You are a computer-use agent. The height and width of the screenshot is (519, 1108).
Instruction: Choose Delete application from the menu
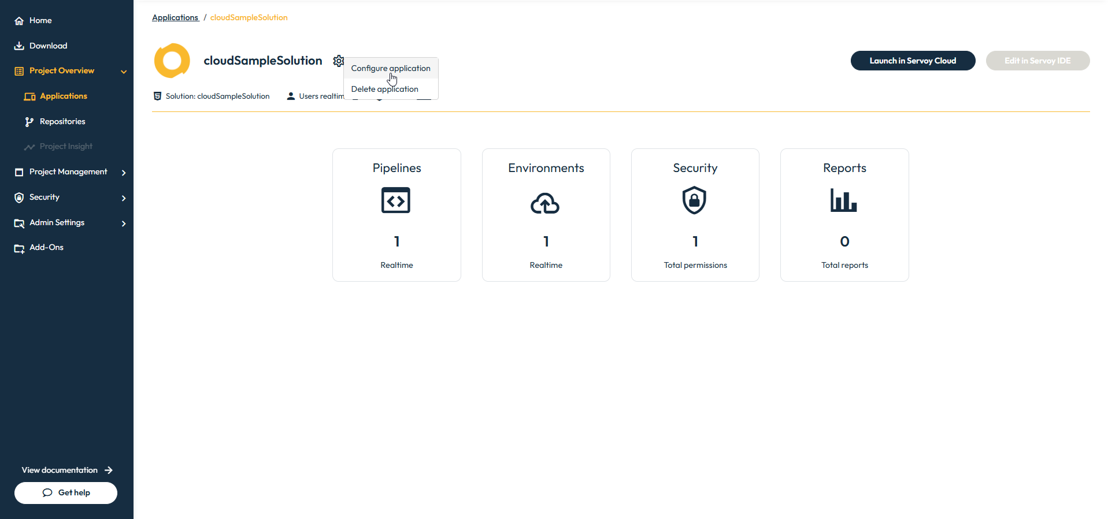pos(384,89)
